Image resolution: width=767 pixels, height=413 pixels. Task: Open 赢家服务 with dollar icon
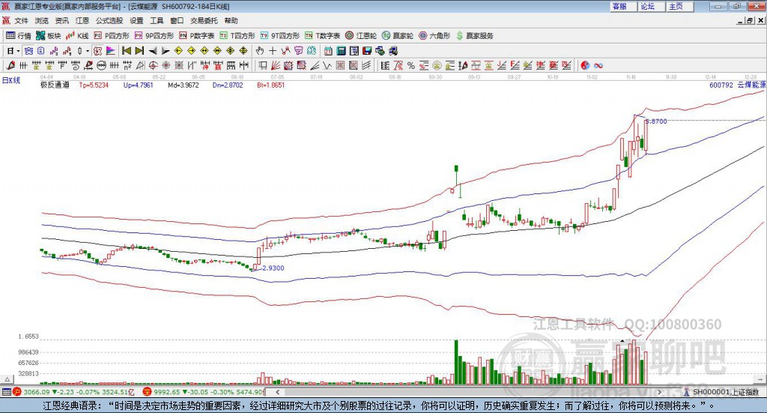click(474, 36)
